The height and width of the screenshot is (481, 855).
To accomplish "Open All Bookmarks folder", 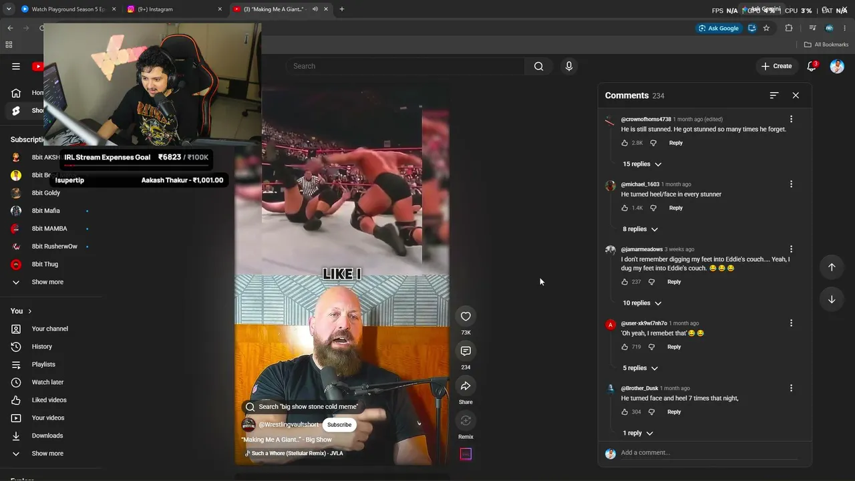I will 826,45.
